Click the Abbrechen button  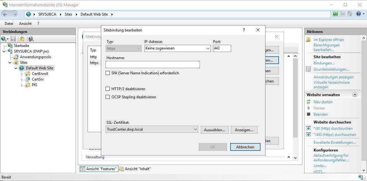pyautogui.click(x=245, y=147)
